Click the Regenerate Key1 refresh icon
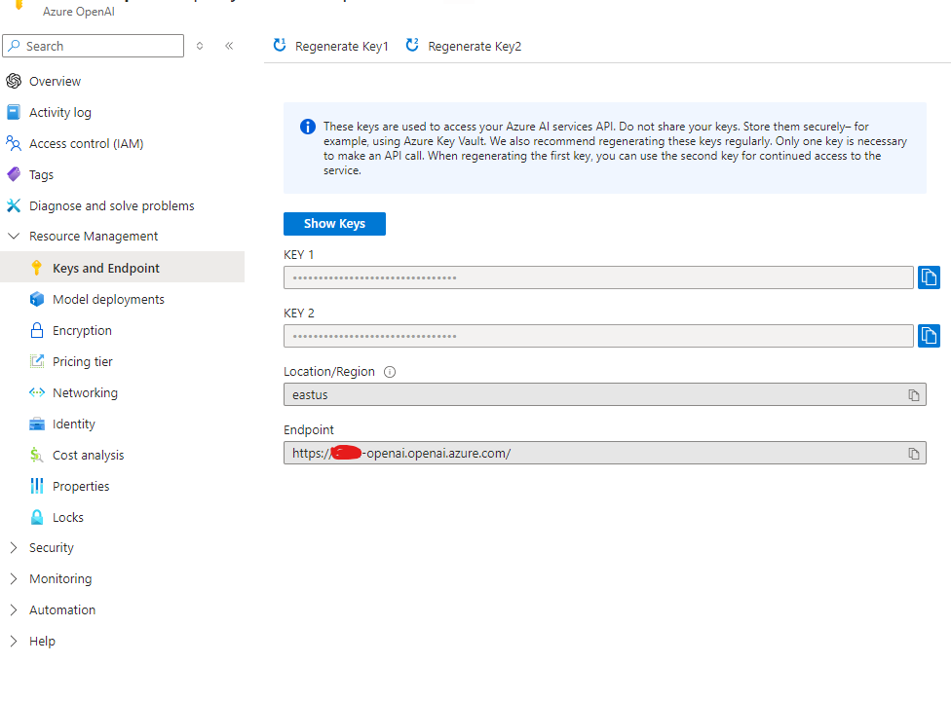The image size is (951, 701). [x=280, y=45]
